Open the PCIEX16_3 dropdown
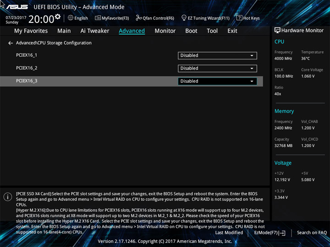 tap(217, 81)
